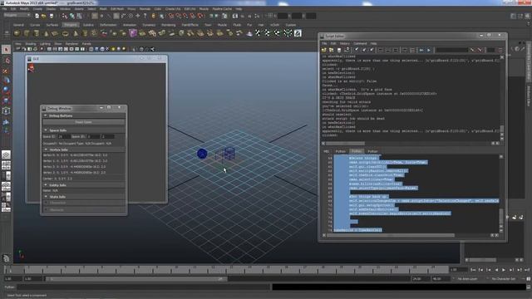Select the MEL tab in Script Editor
This screenshot has height=299, width=532.
[x=326, y=151]
